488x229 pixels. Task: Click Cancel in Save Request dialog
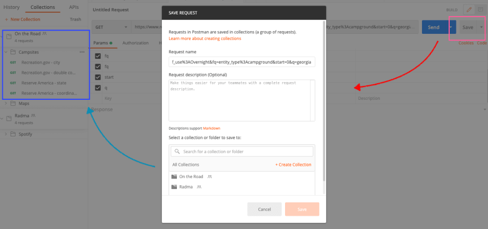pos(265,210)
